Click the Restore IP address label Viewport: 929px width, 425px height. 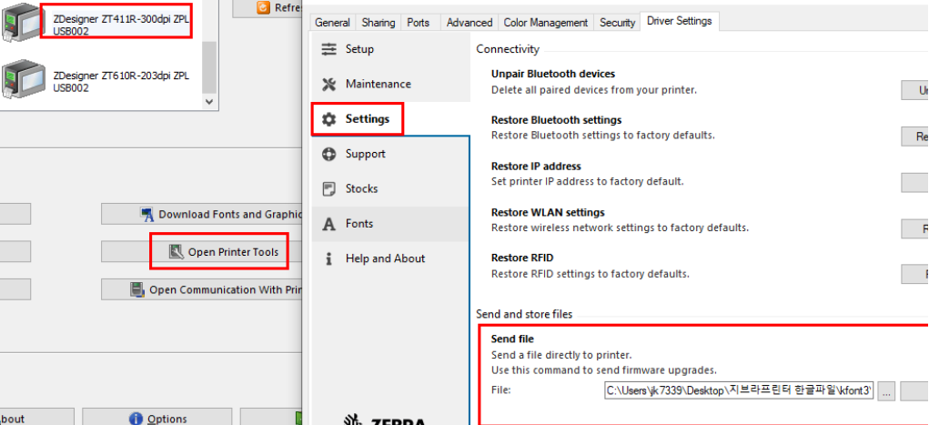click(536, 166)
